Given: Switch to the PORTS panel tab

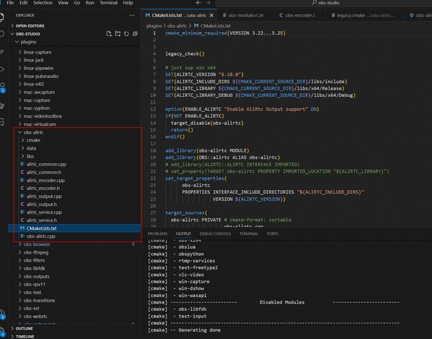Looking at the screenshot, I should 272,234.
